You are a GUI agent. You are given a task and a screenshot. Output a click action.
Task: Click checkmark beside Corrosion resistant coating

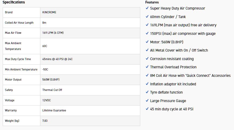147,59
